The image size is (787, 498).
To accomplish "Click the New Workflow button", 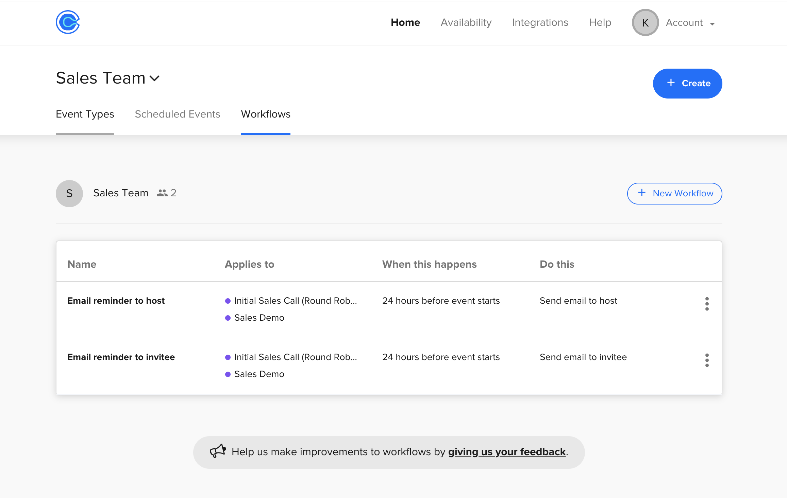I will point(674,193).
